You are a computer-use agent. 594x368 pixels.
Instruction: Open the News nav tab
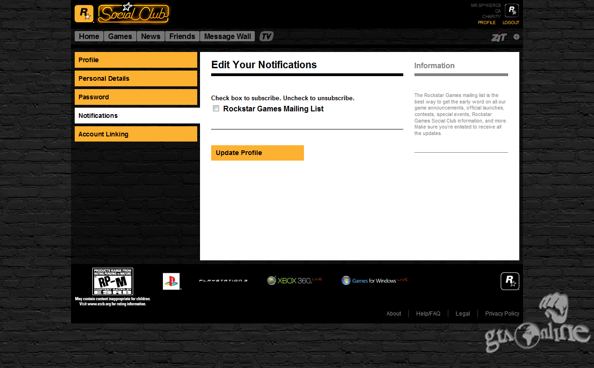click(151, 36)
